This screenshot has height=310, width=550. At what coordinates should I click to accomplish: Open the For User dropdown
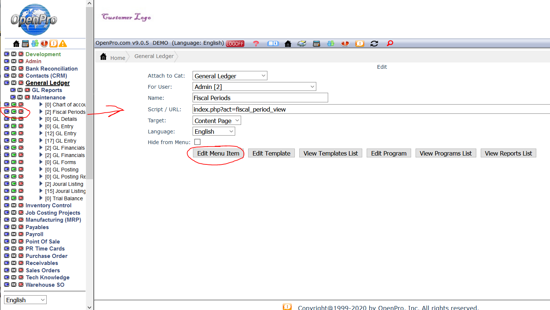point(254,87)
